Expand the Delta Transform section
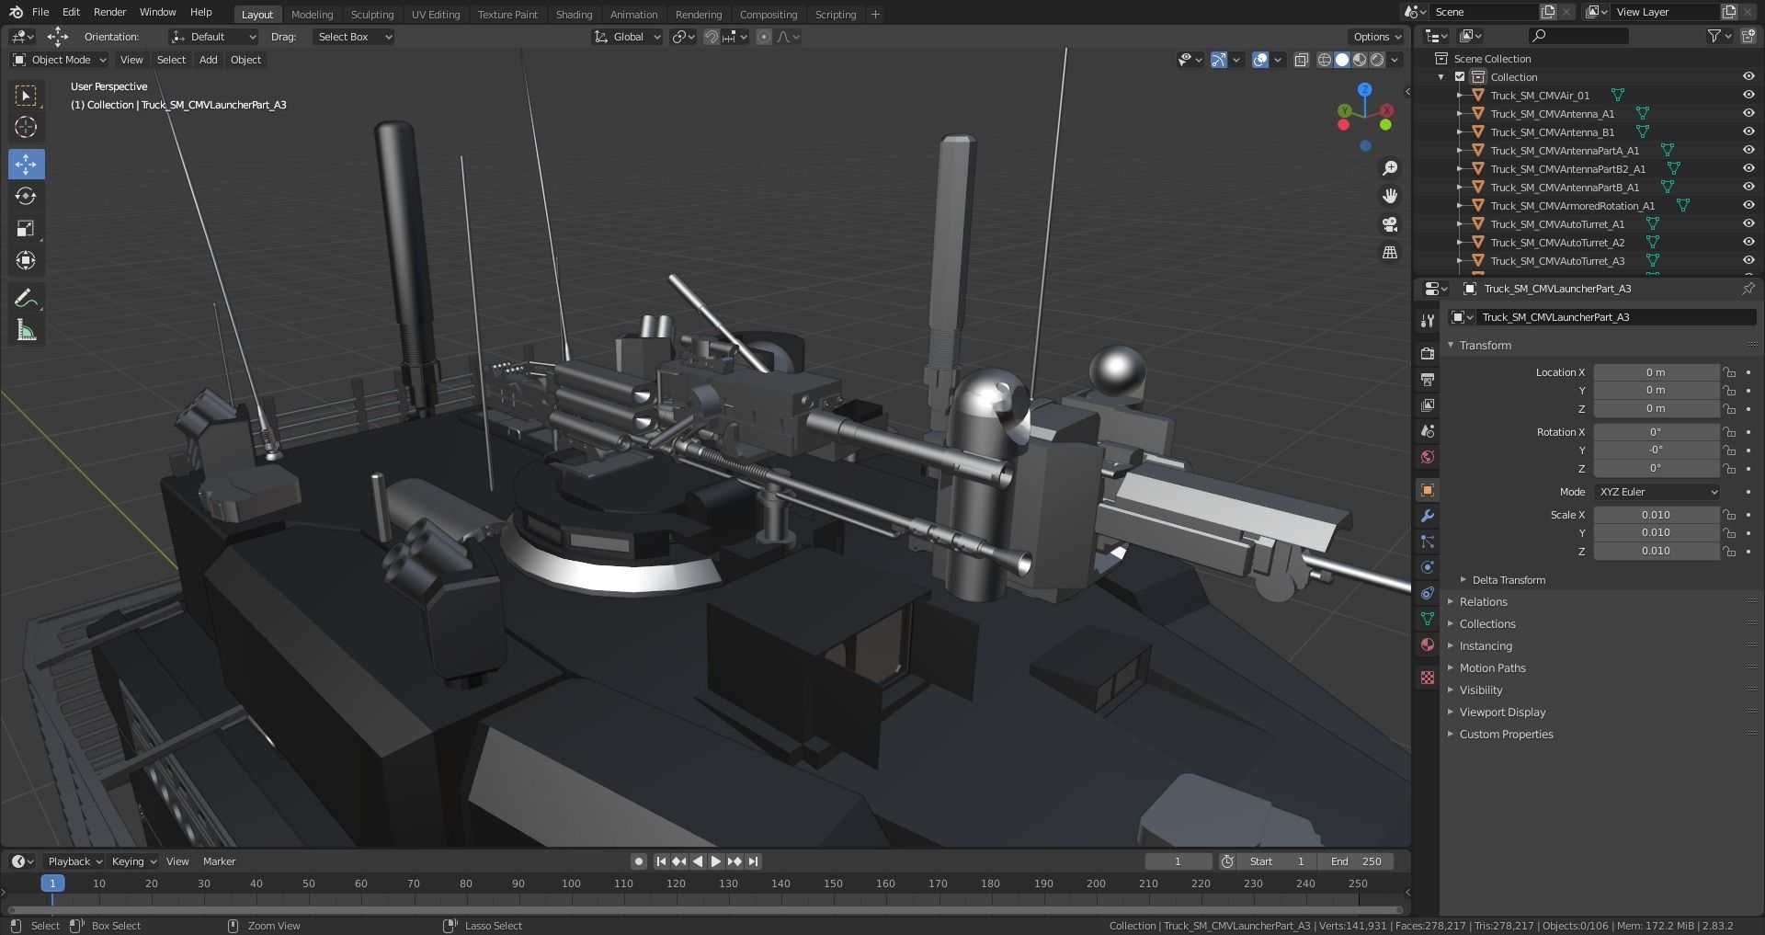The width and height of the screenshot is (1765, 935). [1509, 580]
